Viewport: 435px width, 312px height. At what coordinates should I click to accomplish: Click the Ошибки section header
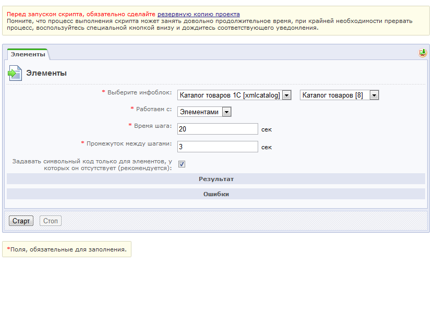(216, 194)
